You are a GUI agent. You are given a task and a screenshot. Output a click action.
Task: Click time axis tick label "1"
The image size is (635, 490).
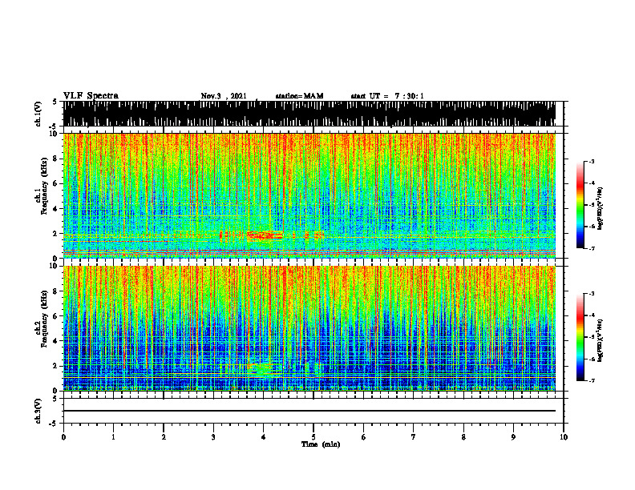coord(113,437)
